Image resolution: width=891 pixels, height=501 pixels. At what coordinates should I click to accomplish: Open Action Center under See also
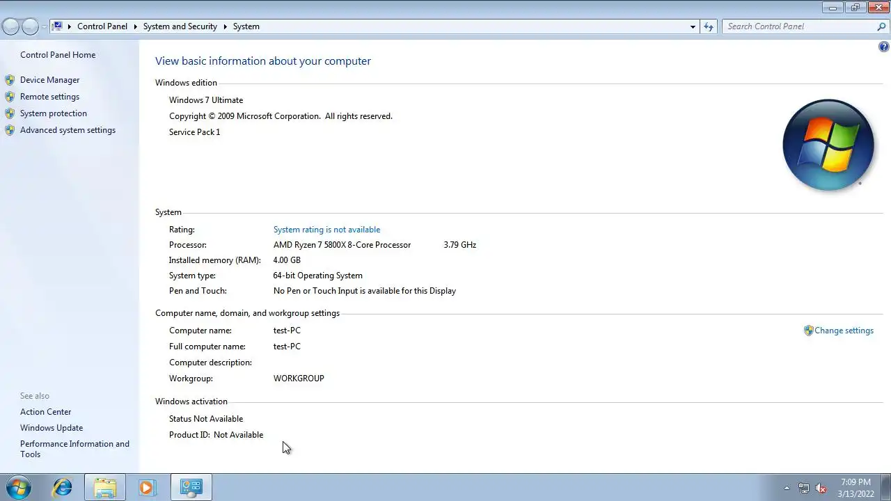click(x=45, y=412)
